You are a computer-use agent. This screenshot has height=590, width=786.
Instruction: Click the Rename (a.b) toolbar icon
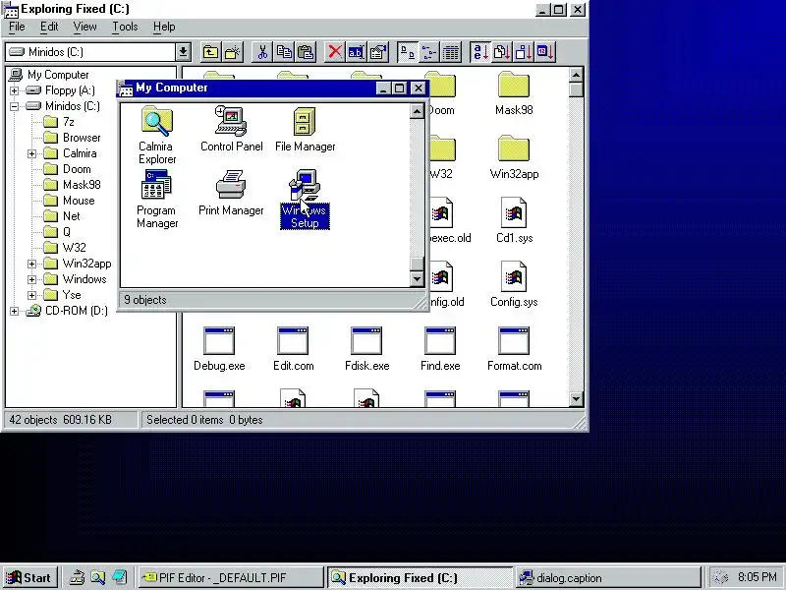tap(356, 52)
